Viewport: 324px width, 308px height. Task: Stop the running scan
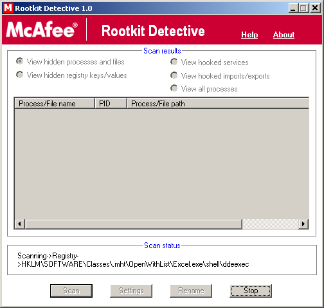point(251,291)
